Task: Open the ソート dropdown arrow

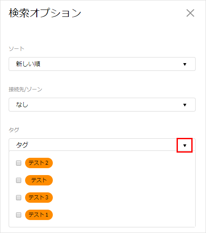Action: 185,64
